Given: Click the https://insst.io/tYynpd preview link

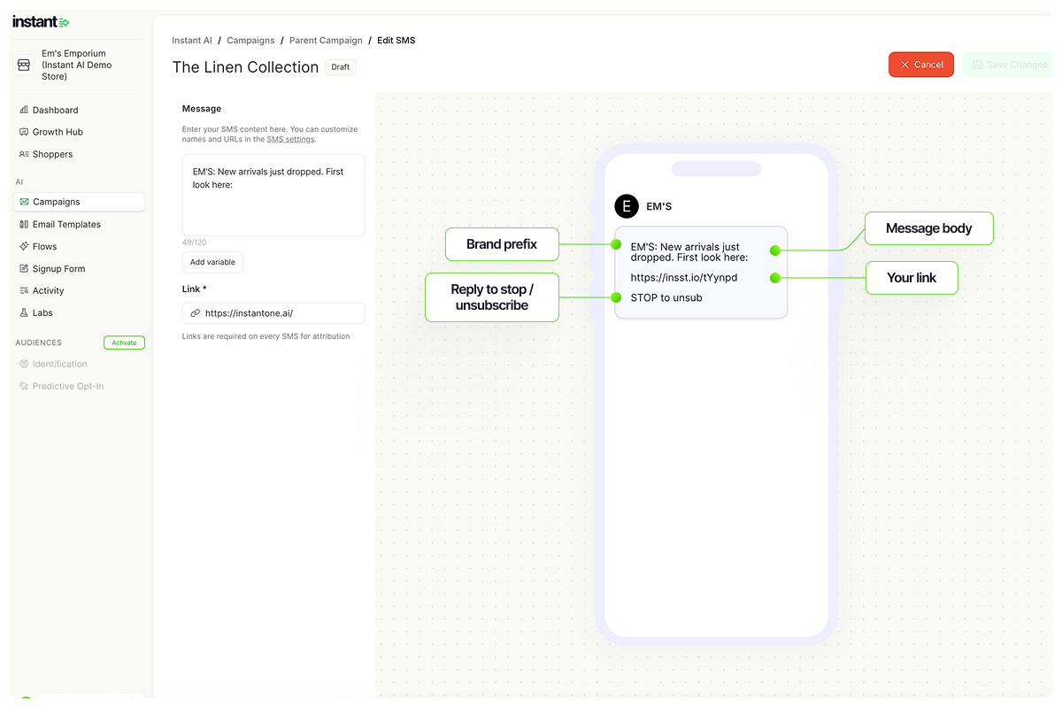Looking at the screenshot, I should pos(684,277).
